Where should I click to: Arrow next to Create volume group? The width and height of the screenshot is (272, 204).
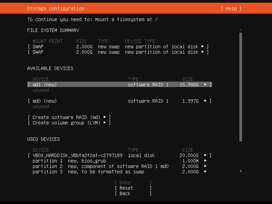click(x=105, y=122)
